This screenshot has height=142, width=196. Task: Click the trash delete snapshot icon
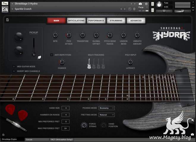tap(134, 9)
